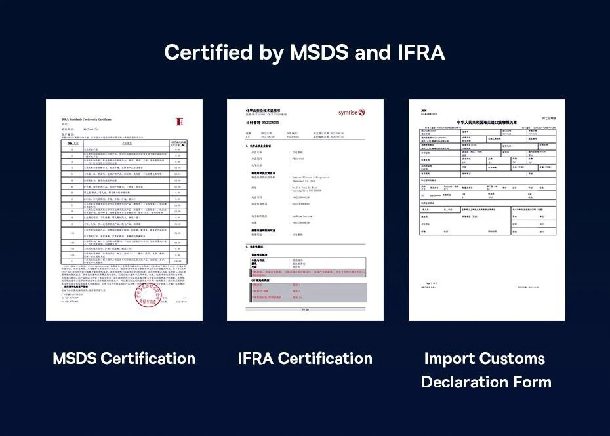Click the customs form Chinese title heading
This screenshot has height=436, width=610.
(x=487, y=122)
